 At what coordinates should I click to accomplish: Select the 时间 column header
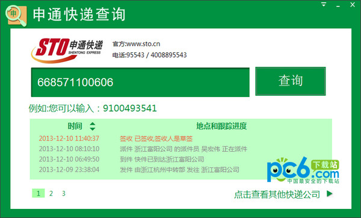[75, 126]
